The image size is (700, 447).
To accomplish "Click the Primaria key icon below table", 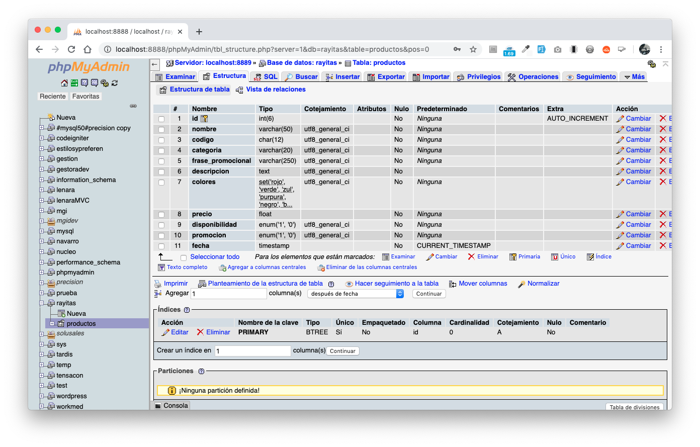I will pyautogui.click(x=513, y=257).
